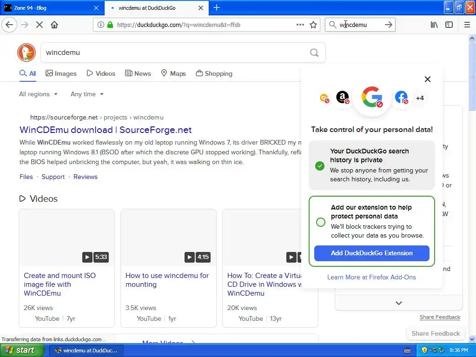Toggle the extension protection circle checkbox

click(321, 222)
